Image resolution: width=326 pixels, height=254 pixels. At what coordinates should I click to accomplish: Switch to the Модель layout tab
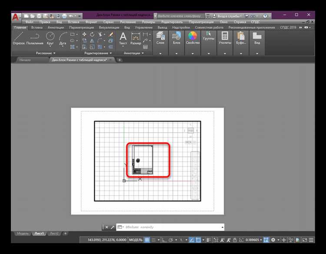(22, 233)
